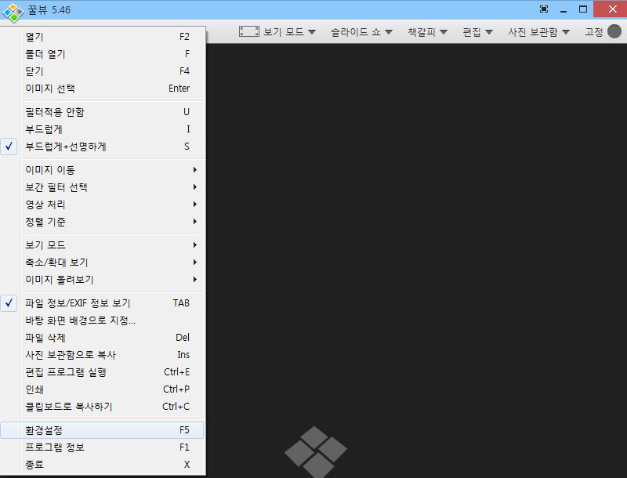Image resolution: width=627 pixels, height=478 pixels.
Task: Choose 사진 보관함으로 복사 entry
Action: [103, 354]
